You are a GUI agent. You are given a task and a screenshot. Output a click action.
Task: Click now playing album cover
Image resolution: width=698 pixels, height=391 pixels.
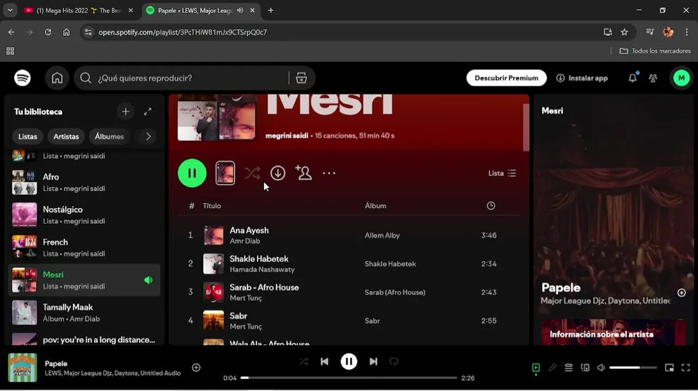22,368
